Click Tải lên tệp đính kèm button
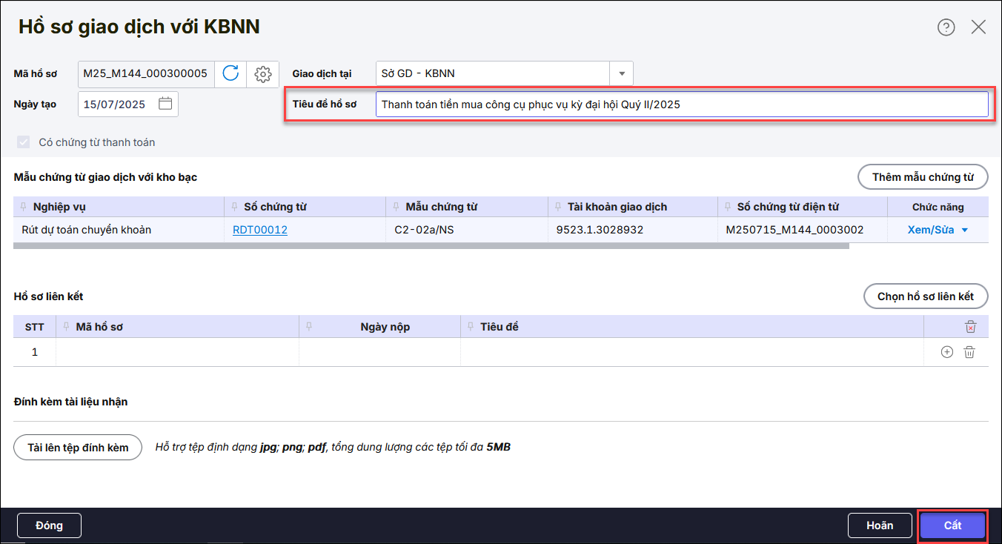 coord(78,447)
